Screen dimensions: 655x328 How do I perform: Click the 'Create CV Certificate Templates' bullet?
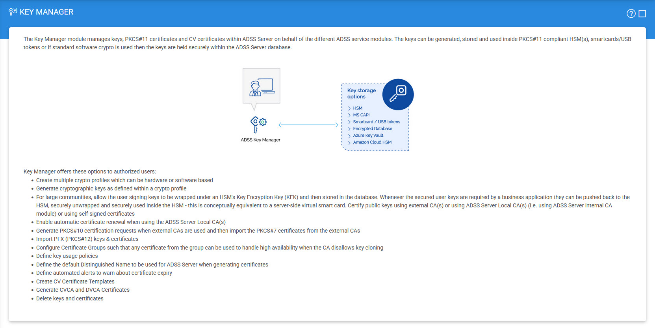[x=75, y=281]
